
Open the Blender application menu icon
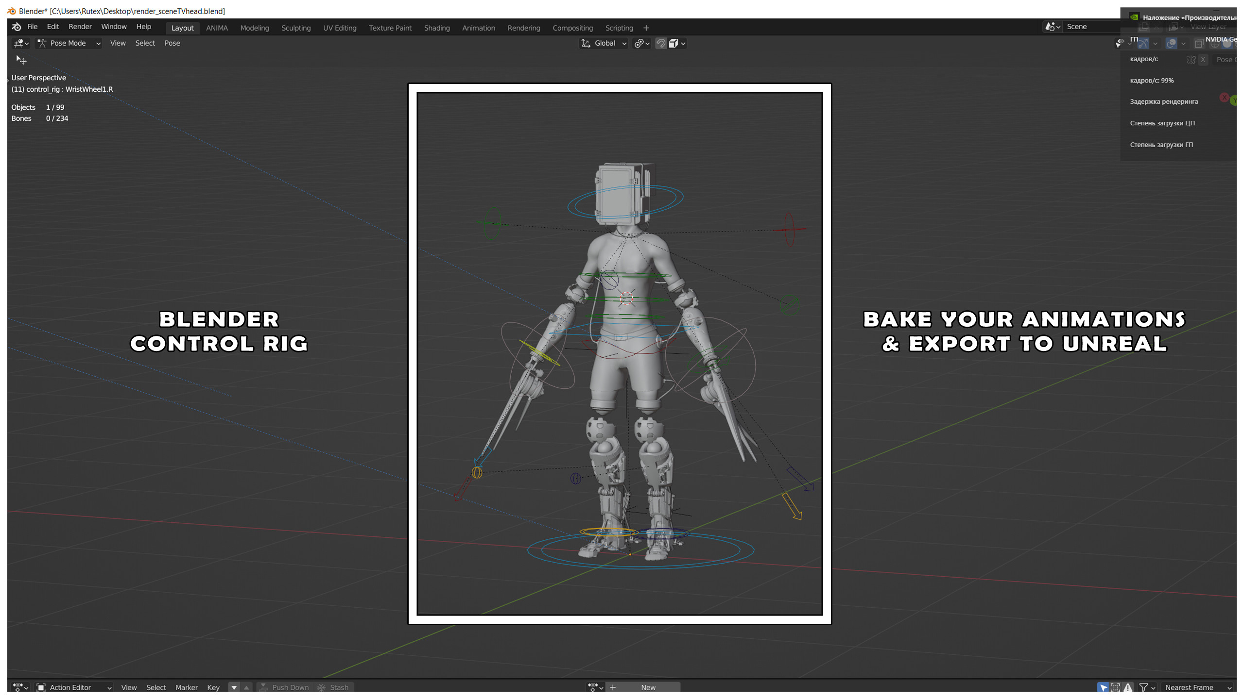(x=16, y=27)
